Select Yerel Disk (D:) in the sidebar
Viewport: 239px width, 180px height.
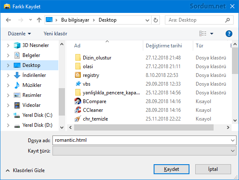click(x=33, y=125)
